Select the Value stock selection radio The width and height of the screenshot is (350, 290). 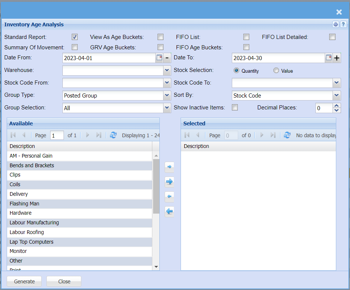tap(276, 70)
